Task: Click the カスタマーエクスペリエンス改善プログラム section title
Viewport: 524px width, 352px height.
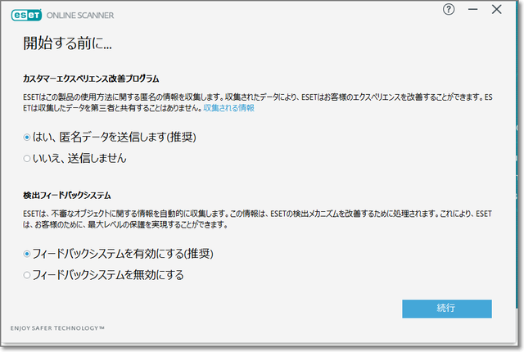Action: [91, 79]
